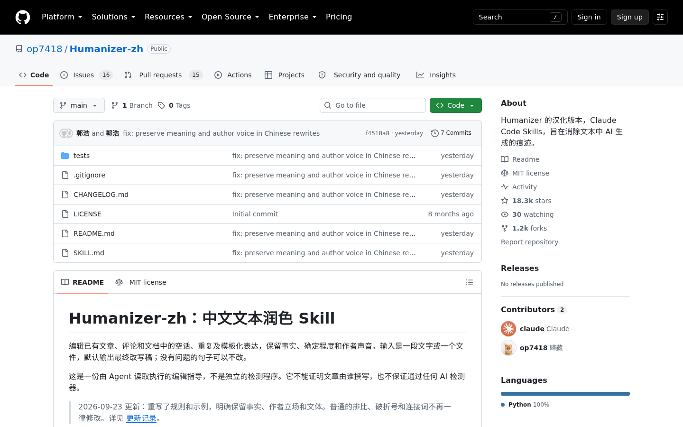Open the green Code dropdown button
Image resolution: width=683 pixels, height=427 pixels.
[x=456, y=105]
